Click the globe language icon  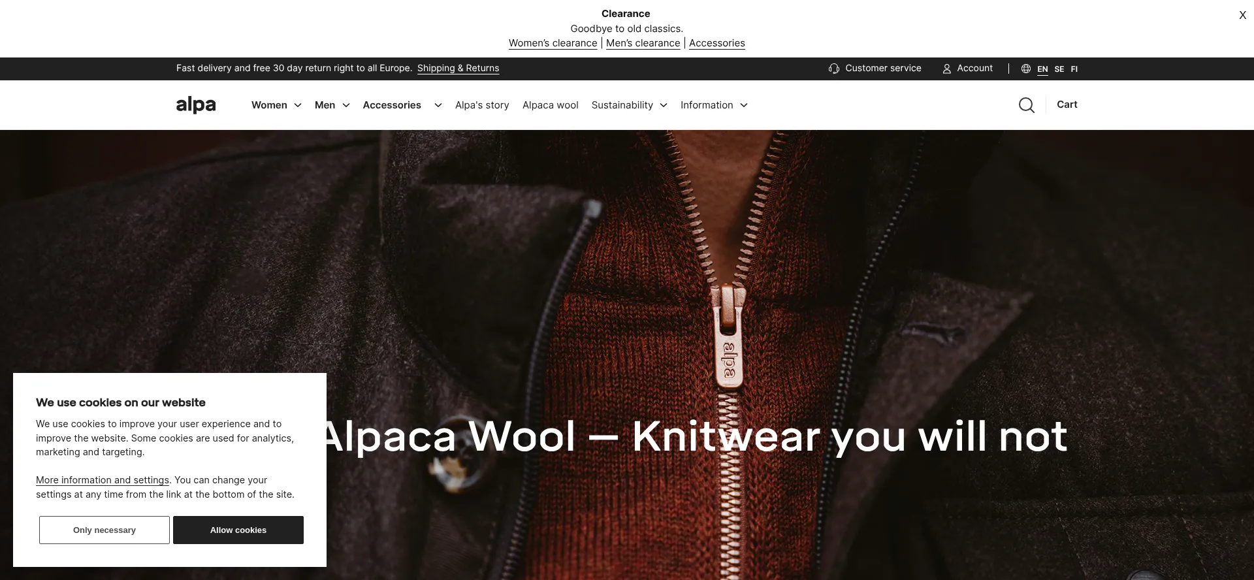coord(1026,69)
